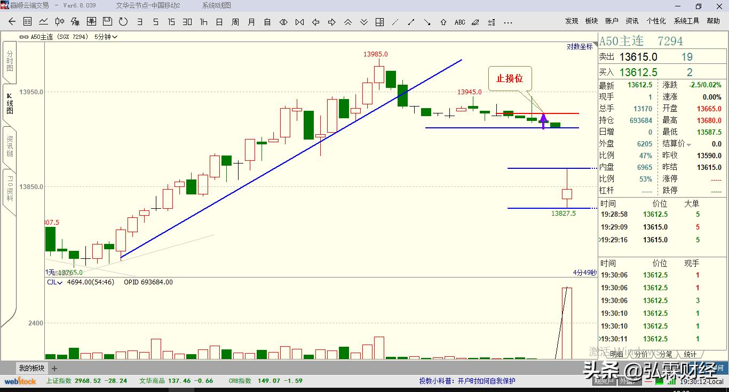Select the 分笔 tab
Image resolution: width=729 pixels, height=392 pixels.
[x=666, y=354]
